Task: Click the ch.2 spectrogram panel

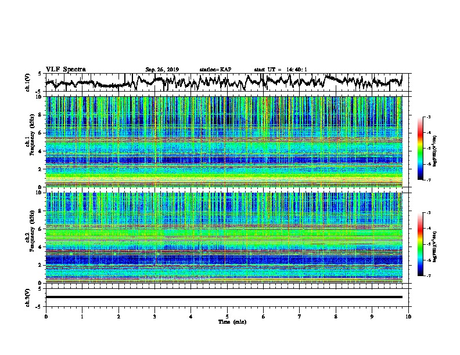Action: 224,238
